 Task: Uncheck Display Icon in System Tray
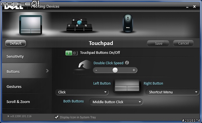pyautogui.click(x=56, y=117)
